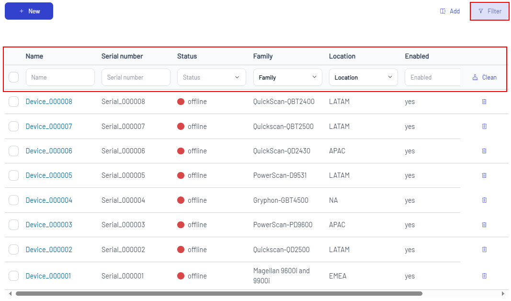Expand the Family filter dropdown
This screenshot has height=301, width=511.
[287, 77]
